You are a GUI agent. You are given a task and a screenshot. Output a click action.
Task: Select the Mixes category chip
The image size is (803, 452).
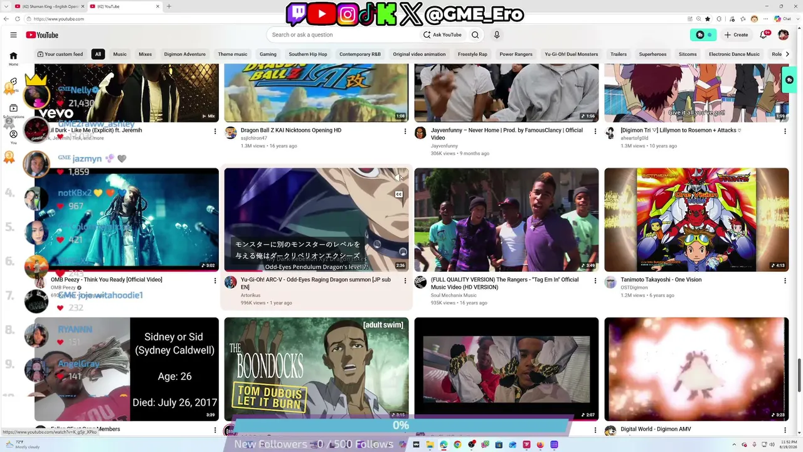pos(146,54)
